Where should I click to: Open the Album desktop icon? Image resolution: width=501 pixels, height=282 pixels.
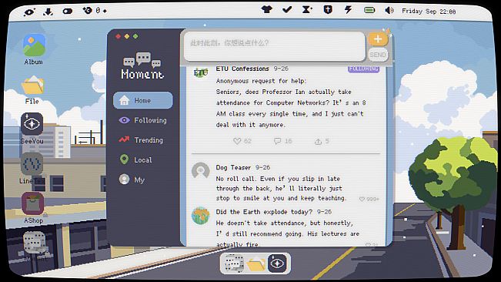coord(34,45)
